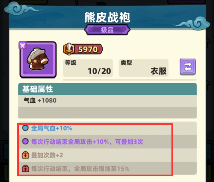The image size is (214, 182).
Task: Click the empty row below 气血 attribute
Action: 107,113
